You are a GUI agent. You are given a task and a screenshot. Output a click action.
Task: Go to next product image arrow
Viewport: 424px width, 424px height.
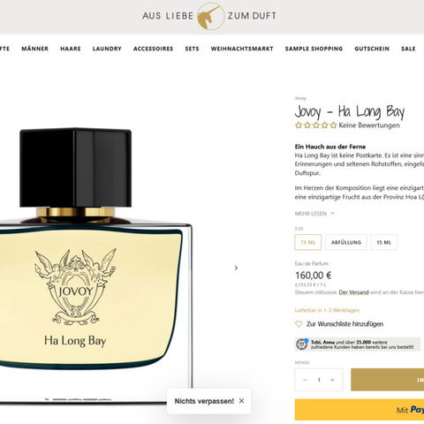(236, 268)
